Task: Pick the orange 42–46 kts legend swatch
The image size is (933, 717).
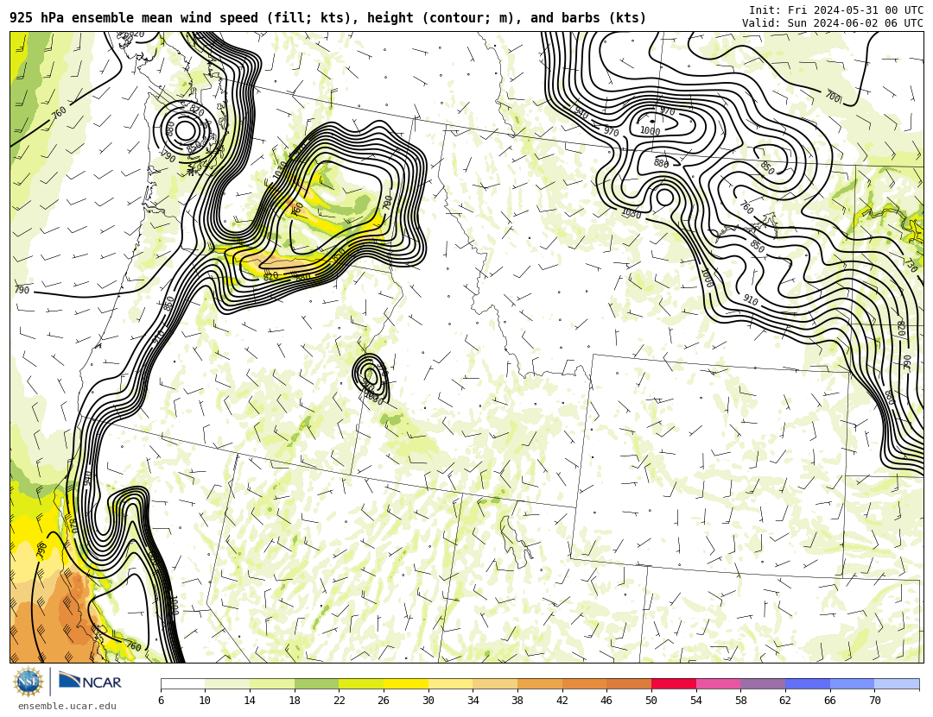Action: tap(584, 683)
